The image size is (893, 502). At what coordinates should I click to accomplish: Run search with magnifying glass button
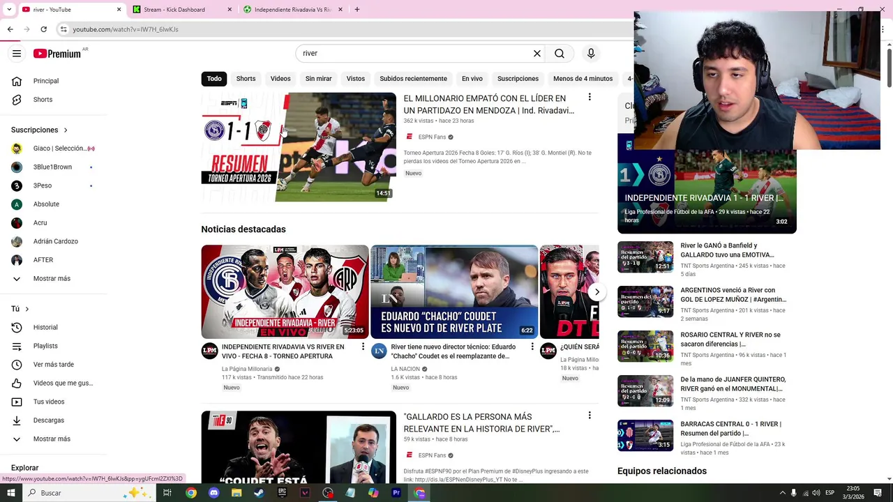(x=560, y=53)
